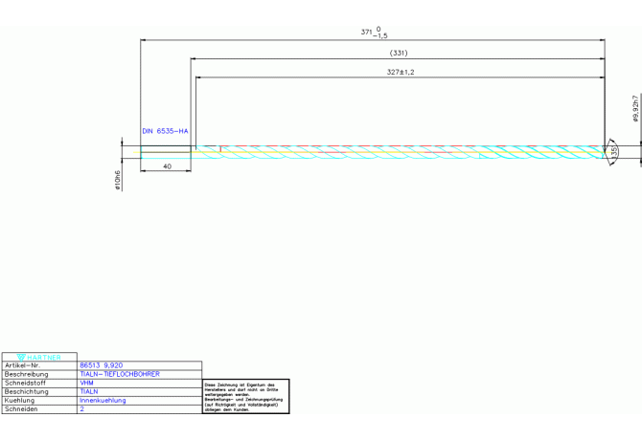This screenshot has height=440, width=642.
Task: Click the ø9,92h7 drill diameter label
Action: point(635,109)
